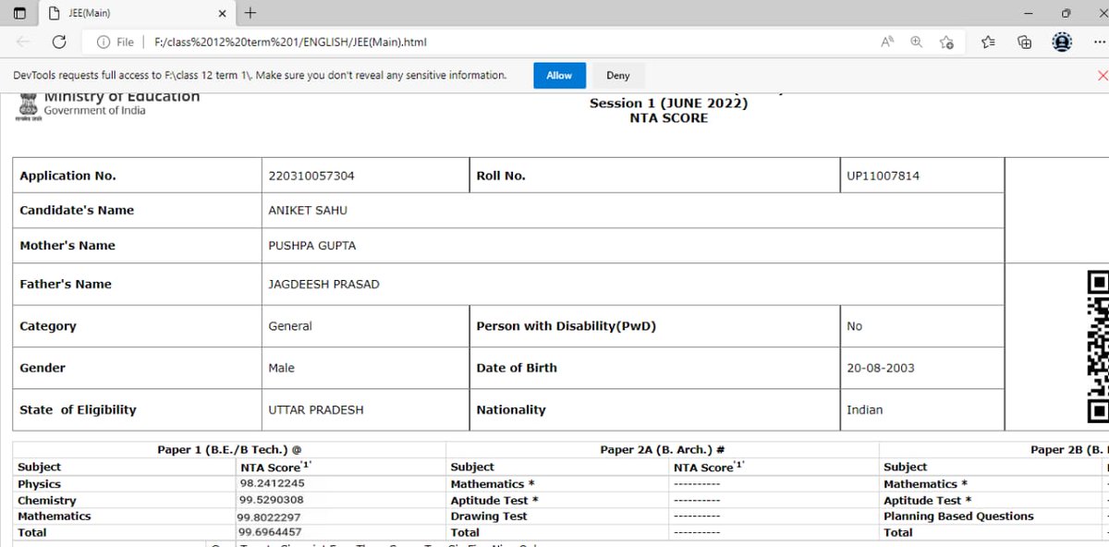Click the gender value Male
The height and width of the screenshot is (547, 1109).
[x=281, y=368]
